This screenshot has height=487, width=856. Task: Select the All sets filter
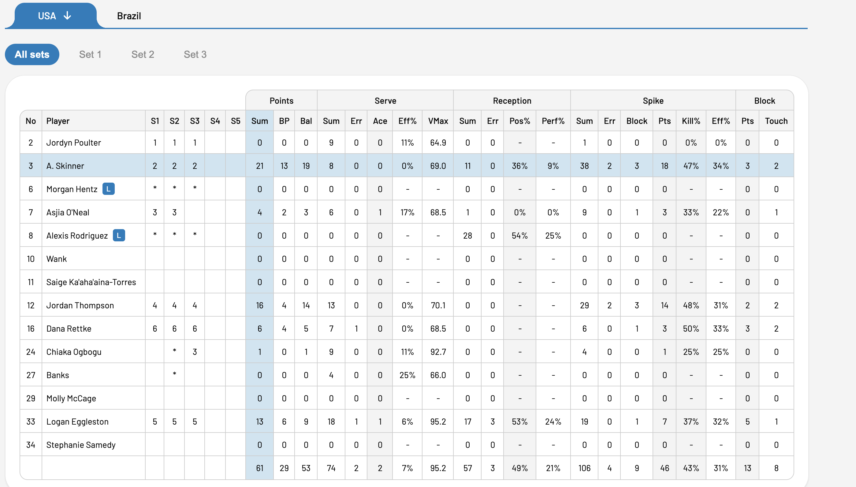32,54
